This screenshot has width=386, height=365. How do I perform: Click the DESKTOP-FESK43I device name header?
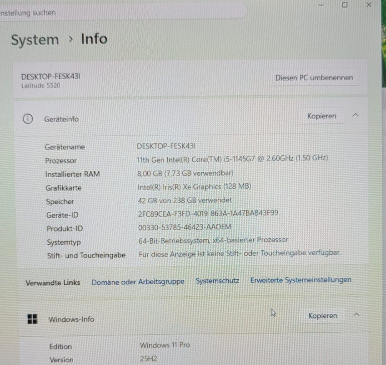pyautogui.click(x=51, y=77)
